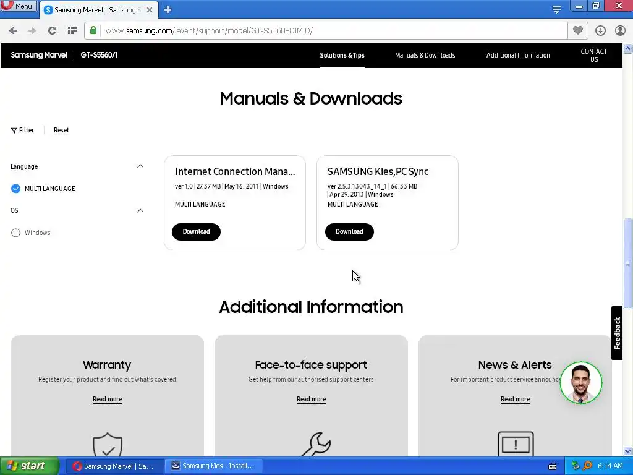Open the Windows start button
This screenshot has width=633, height=475.
pyautogui.click(x=29, y=466)
